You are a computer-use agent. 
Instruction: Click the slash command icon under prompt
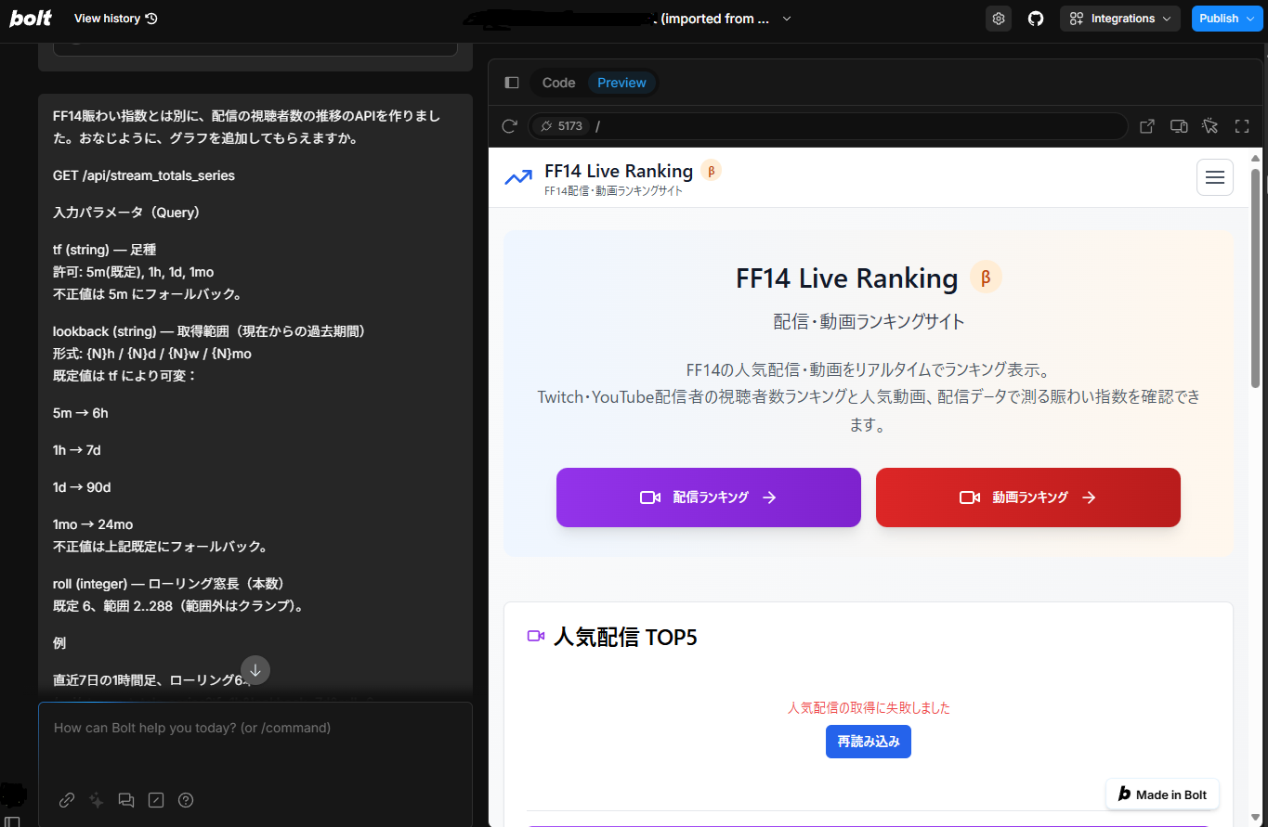coord(156,800)
